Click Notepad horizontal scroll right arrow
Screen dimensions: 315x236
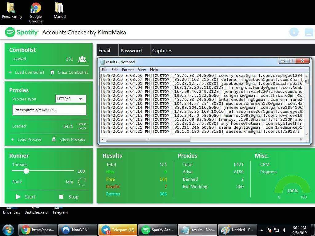pyautogui.click(x=301, y=139)
